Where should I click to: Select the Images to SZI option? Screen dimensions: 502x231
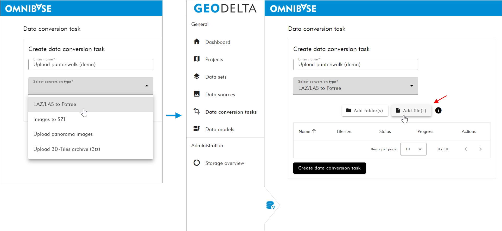click(x=49, y=119)
